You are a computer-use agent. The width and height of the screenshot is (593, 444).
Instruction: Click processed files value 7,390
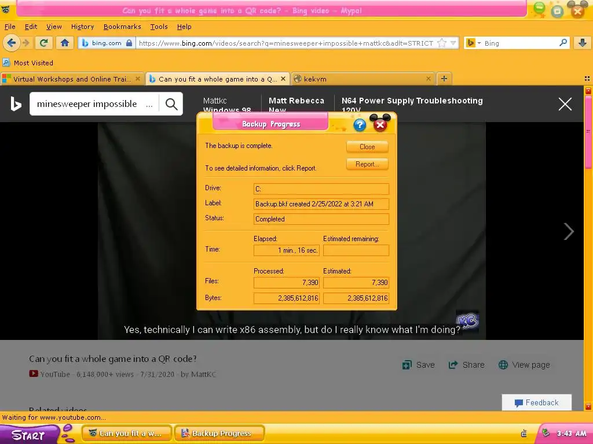coord(287,282)
